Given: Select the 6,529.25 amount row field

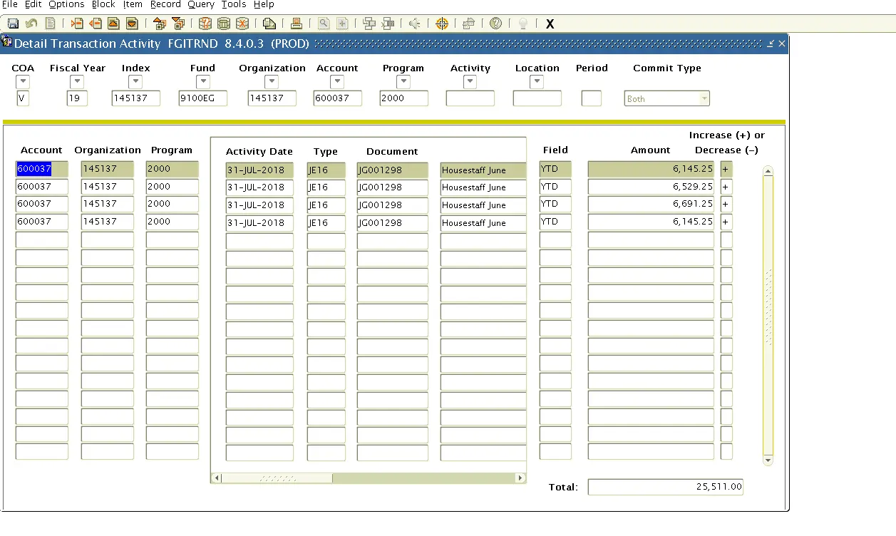Looking at the screenshot, I should pos(651,187).
